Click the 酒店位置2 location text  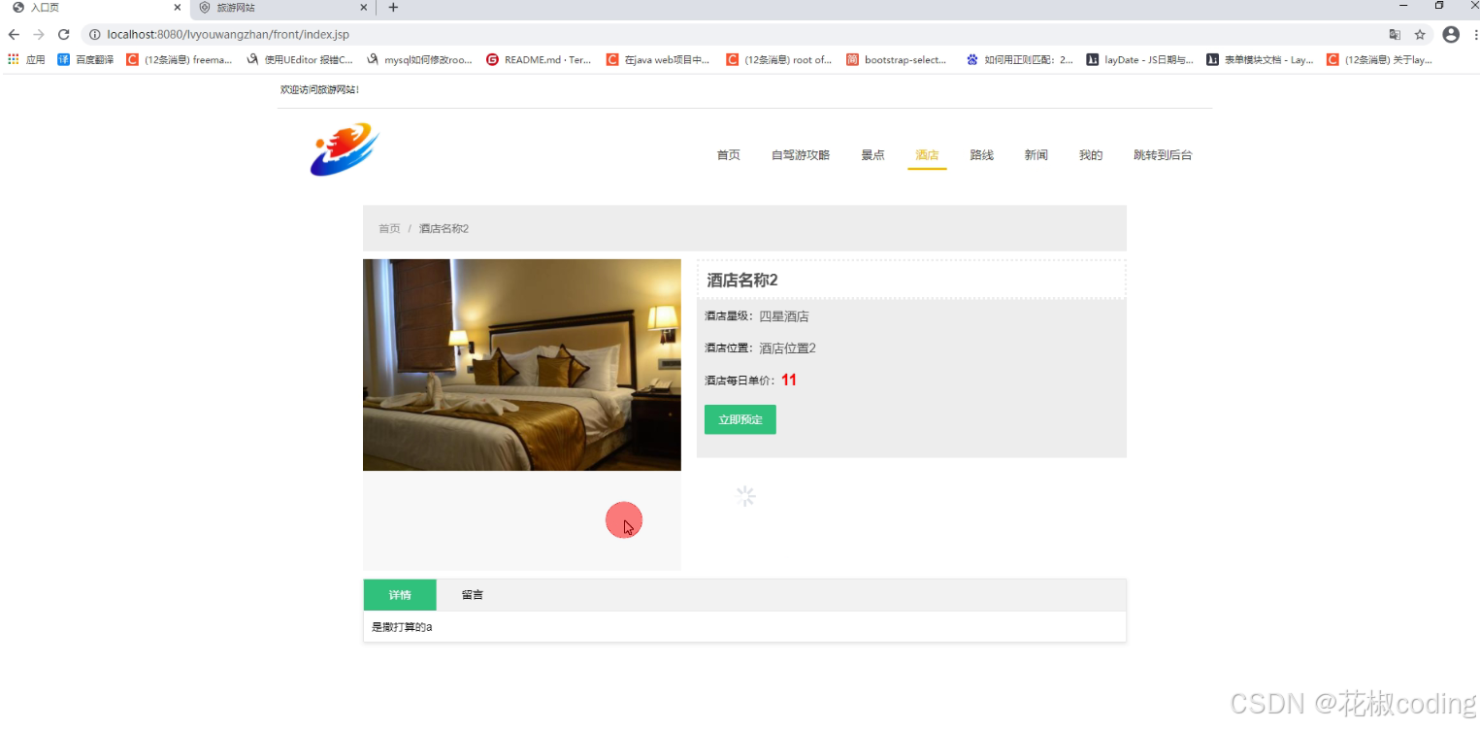(787, 348)
